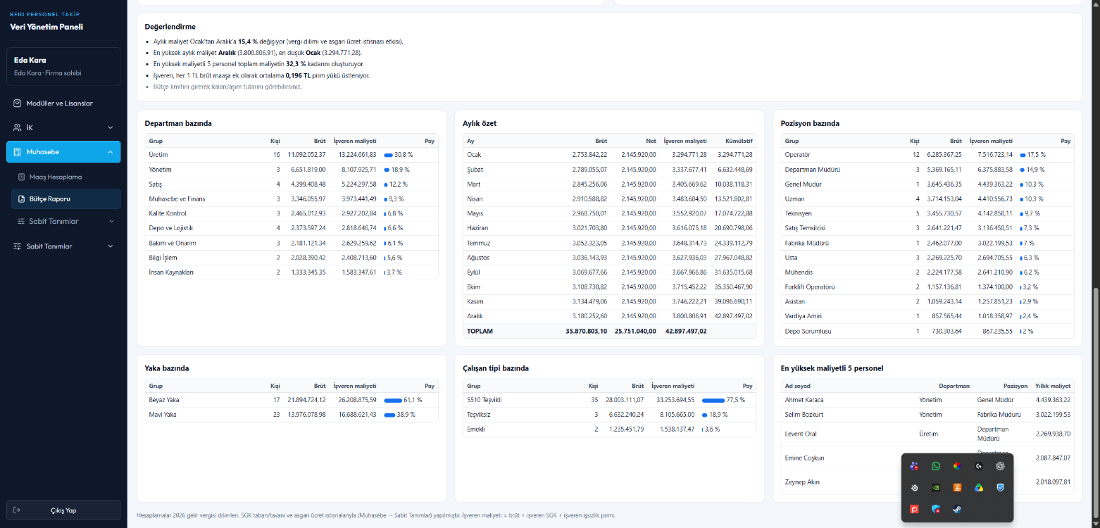Open the NVIDIA tray icon
Image resolution: width=1100 pixels, height=528 pixels.
point(935,487)
